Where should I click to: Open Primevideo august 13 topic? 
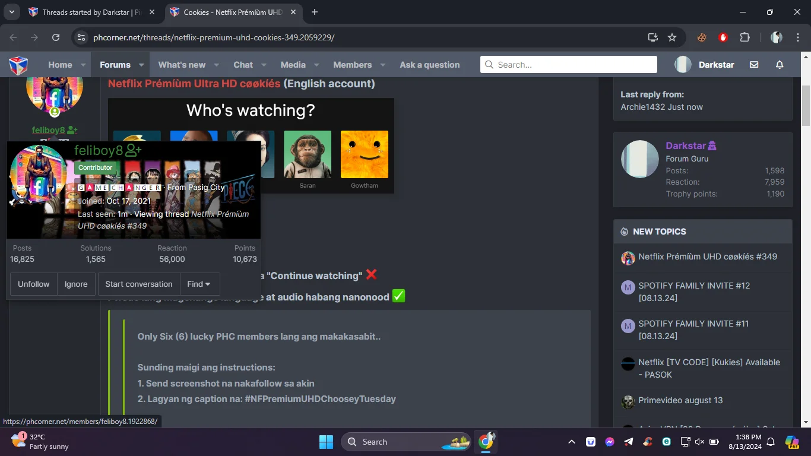[680, 400]
